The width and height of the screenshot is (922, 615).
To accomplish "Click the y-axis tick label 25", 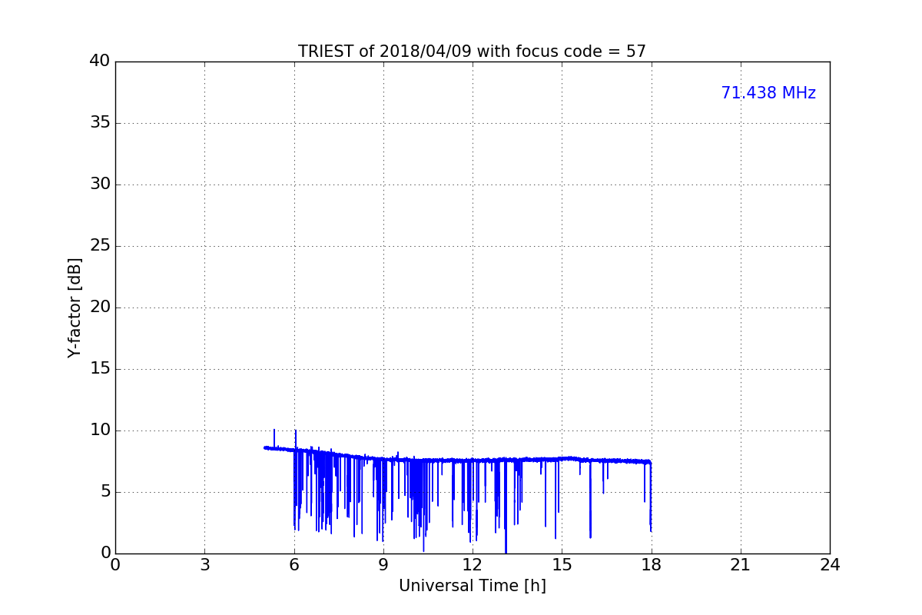I will (100, 246).
